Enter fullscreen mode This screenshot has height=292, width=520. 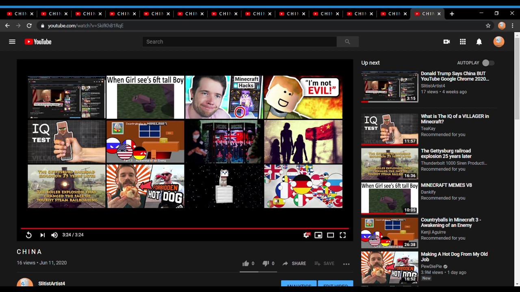342,235
